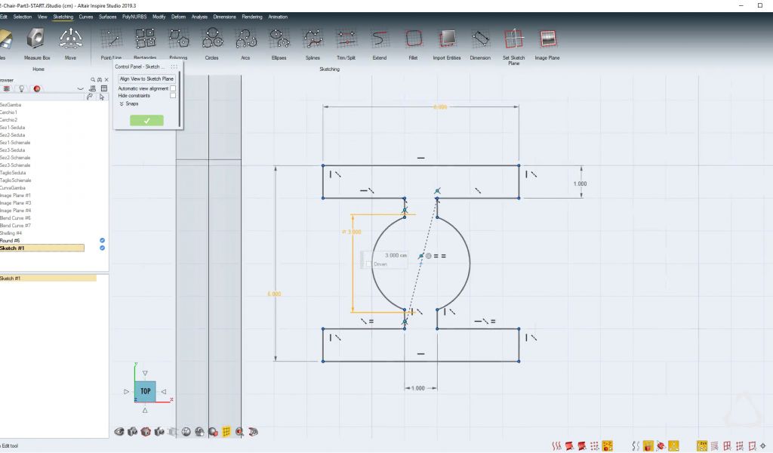
Task: Open the Rendering menu
Action: click(252, 16)
